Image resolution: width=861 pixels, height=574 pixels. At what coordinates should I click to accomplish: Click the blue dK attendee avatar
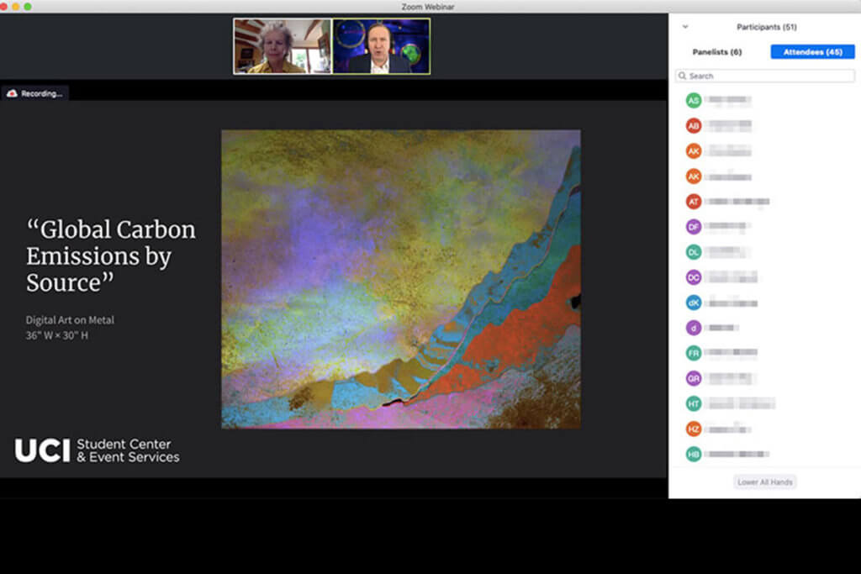click(x=693, y=303)
